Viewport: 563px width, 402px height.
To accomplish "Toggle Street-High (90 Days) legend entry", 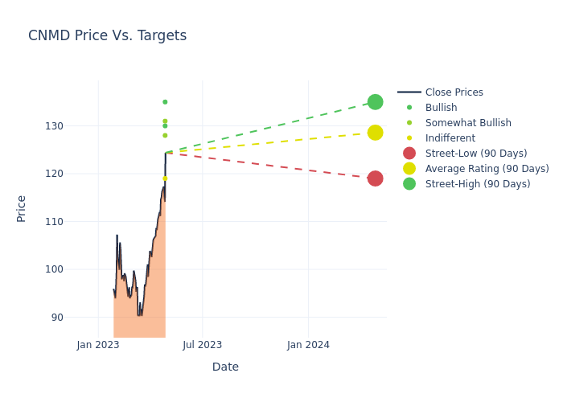I will (477, 184).
